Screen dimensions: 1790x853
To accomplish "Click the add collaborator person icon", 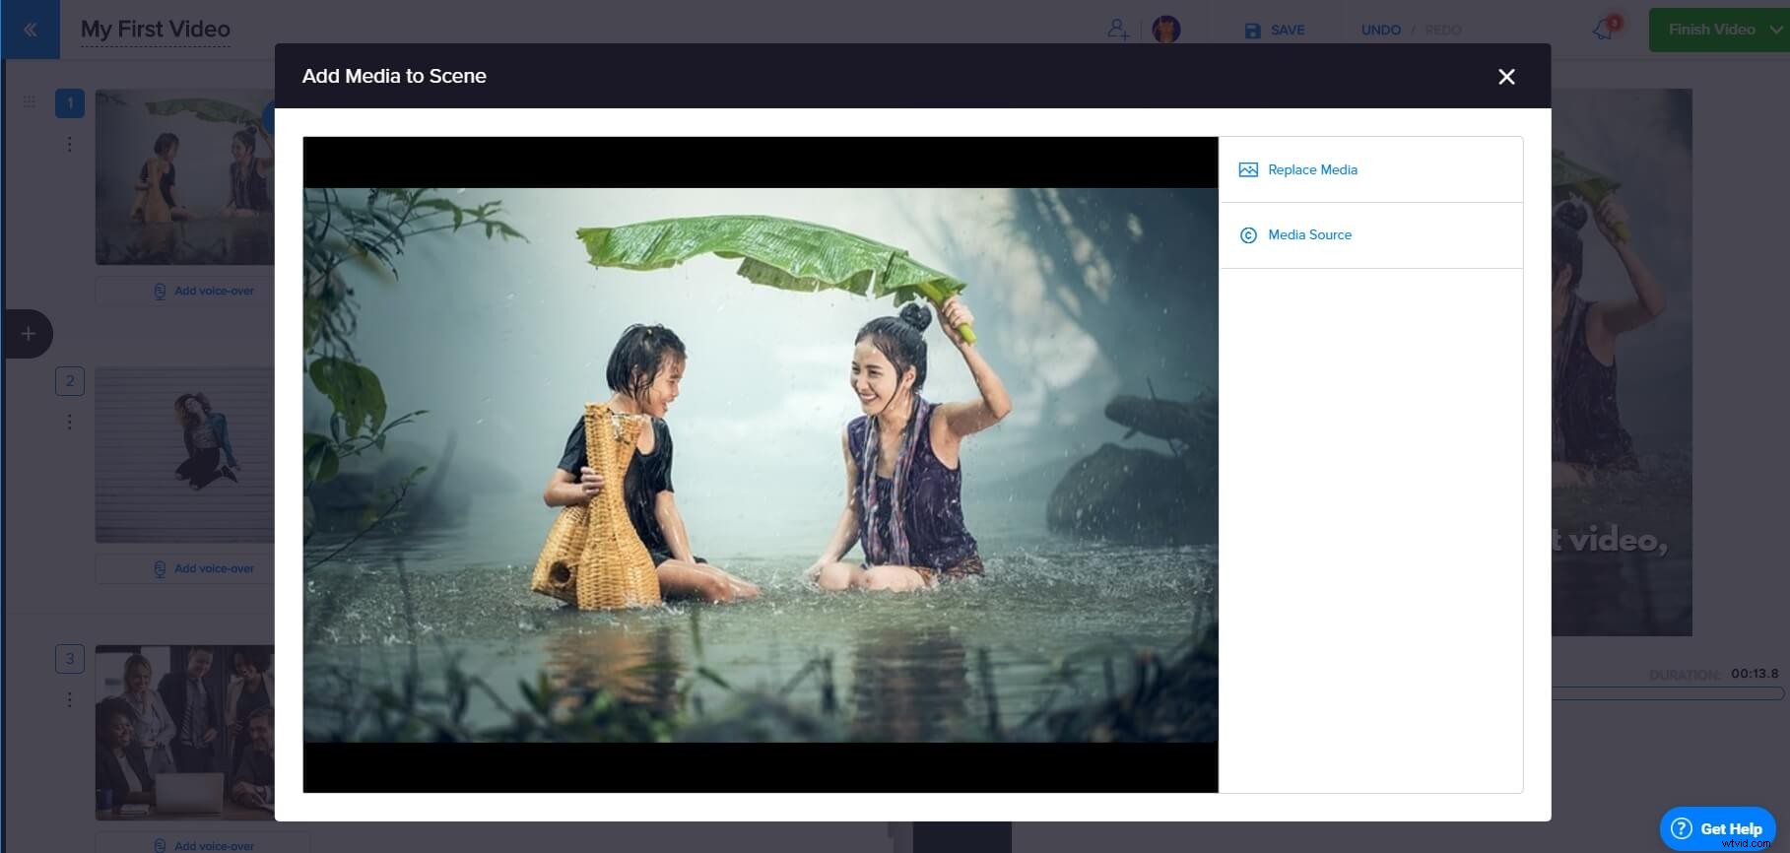I will click(1118, 30).
